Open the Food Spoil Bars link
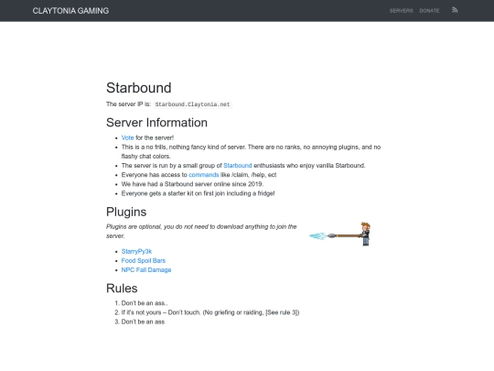 tap(144, 260)
